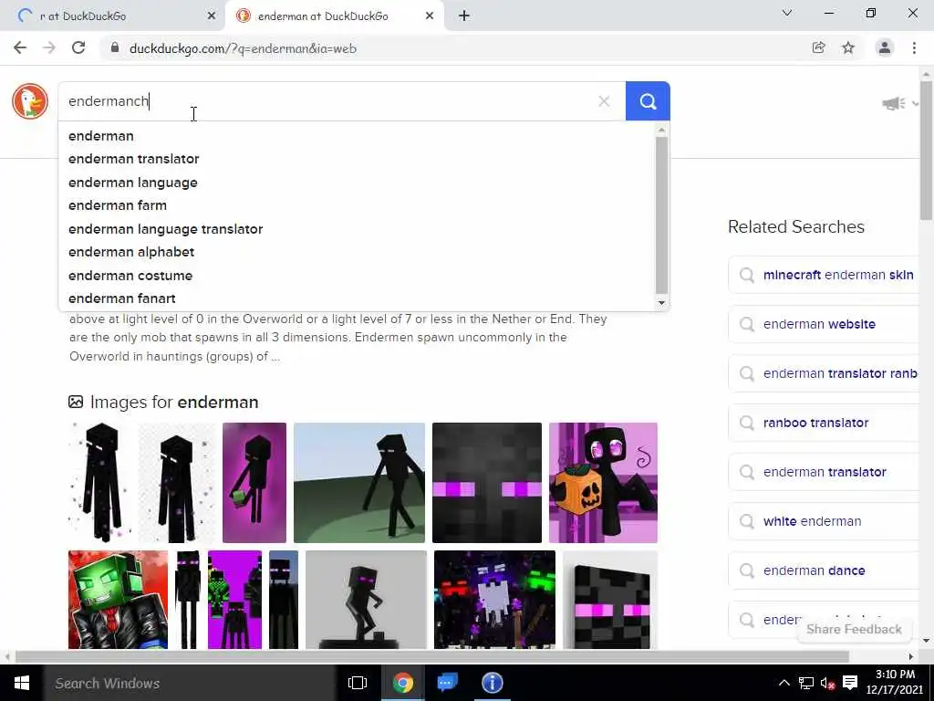Click the Windows search box on taskbar
The width and height of the screenshot is (934, 701).
coord(190,683)
